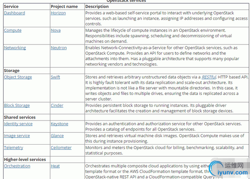
Task: Open the Horizon project link
Action: [58, 13]
